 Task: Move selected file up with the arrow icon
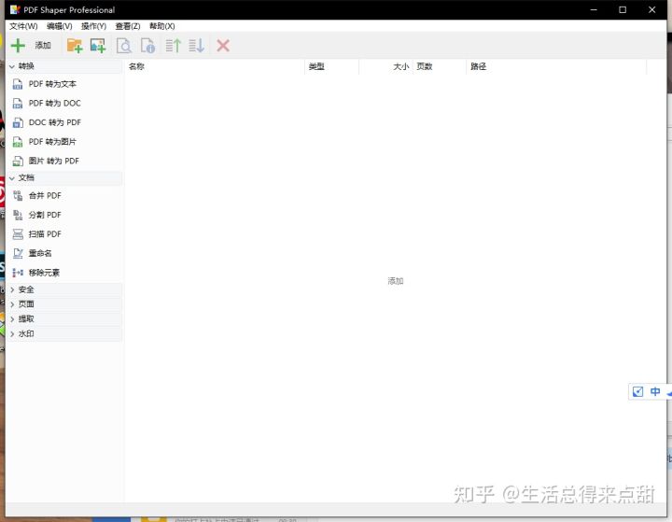click(174, 46)
